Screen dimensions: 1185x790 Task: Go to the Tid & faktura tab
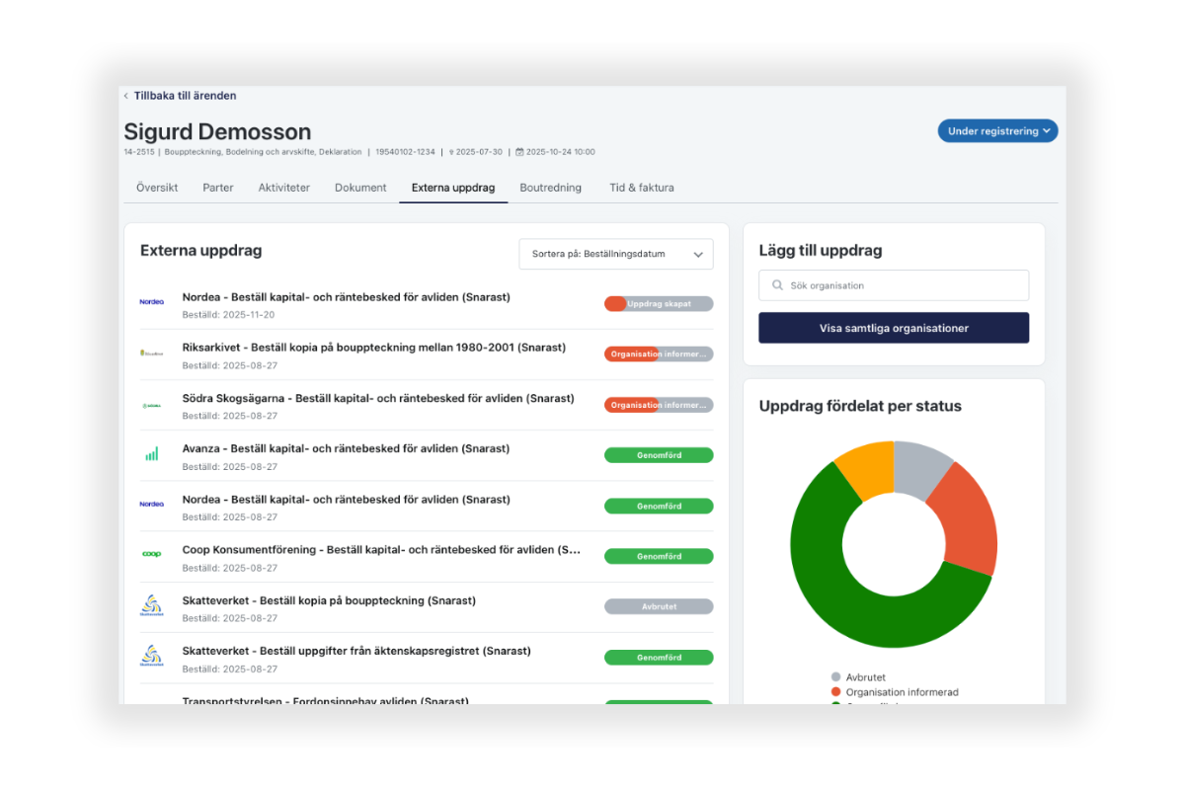641,188
